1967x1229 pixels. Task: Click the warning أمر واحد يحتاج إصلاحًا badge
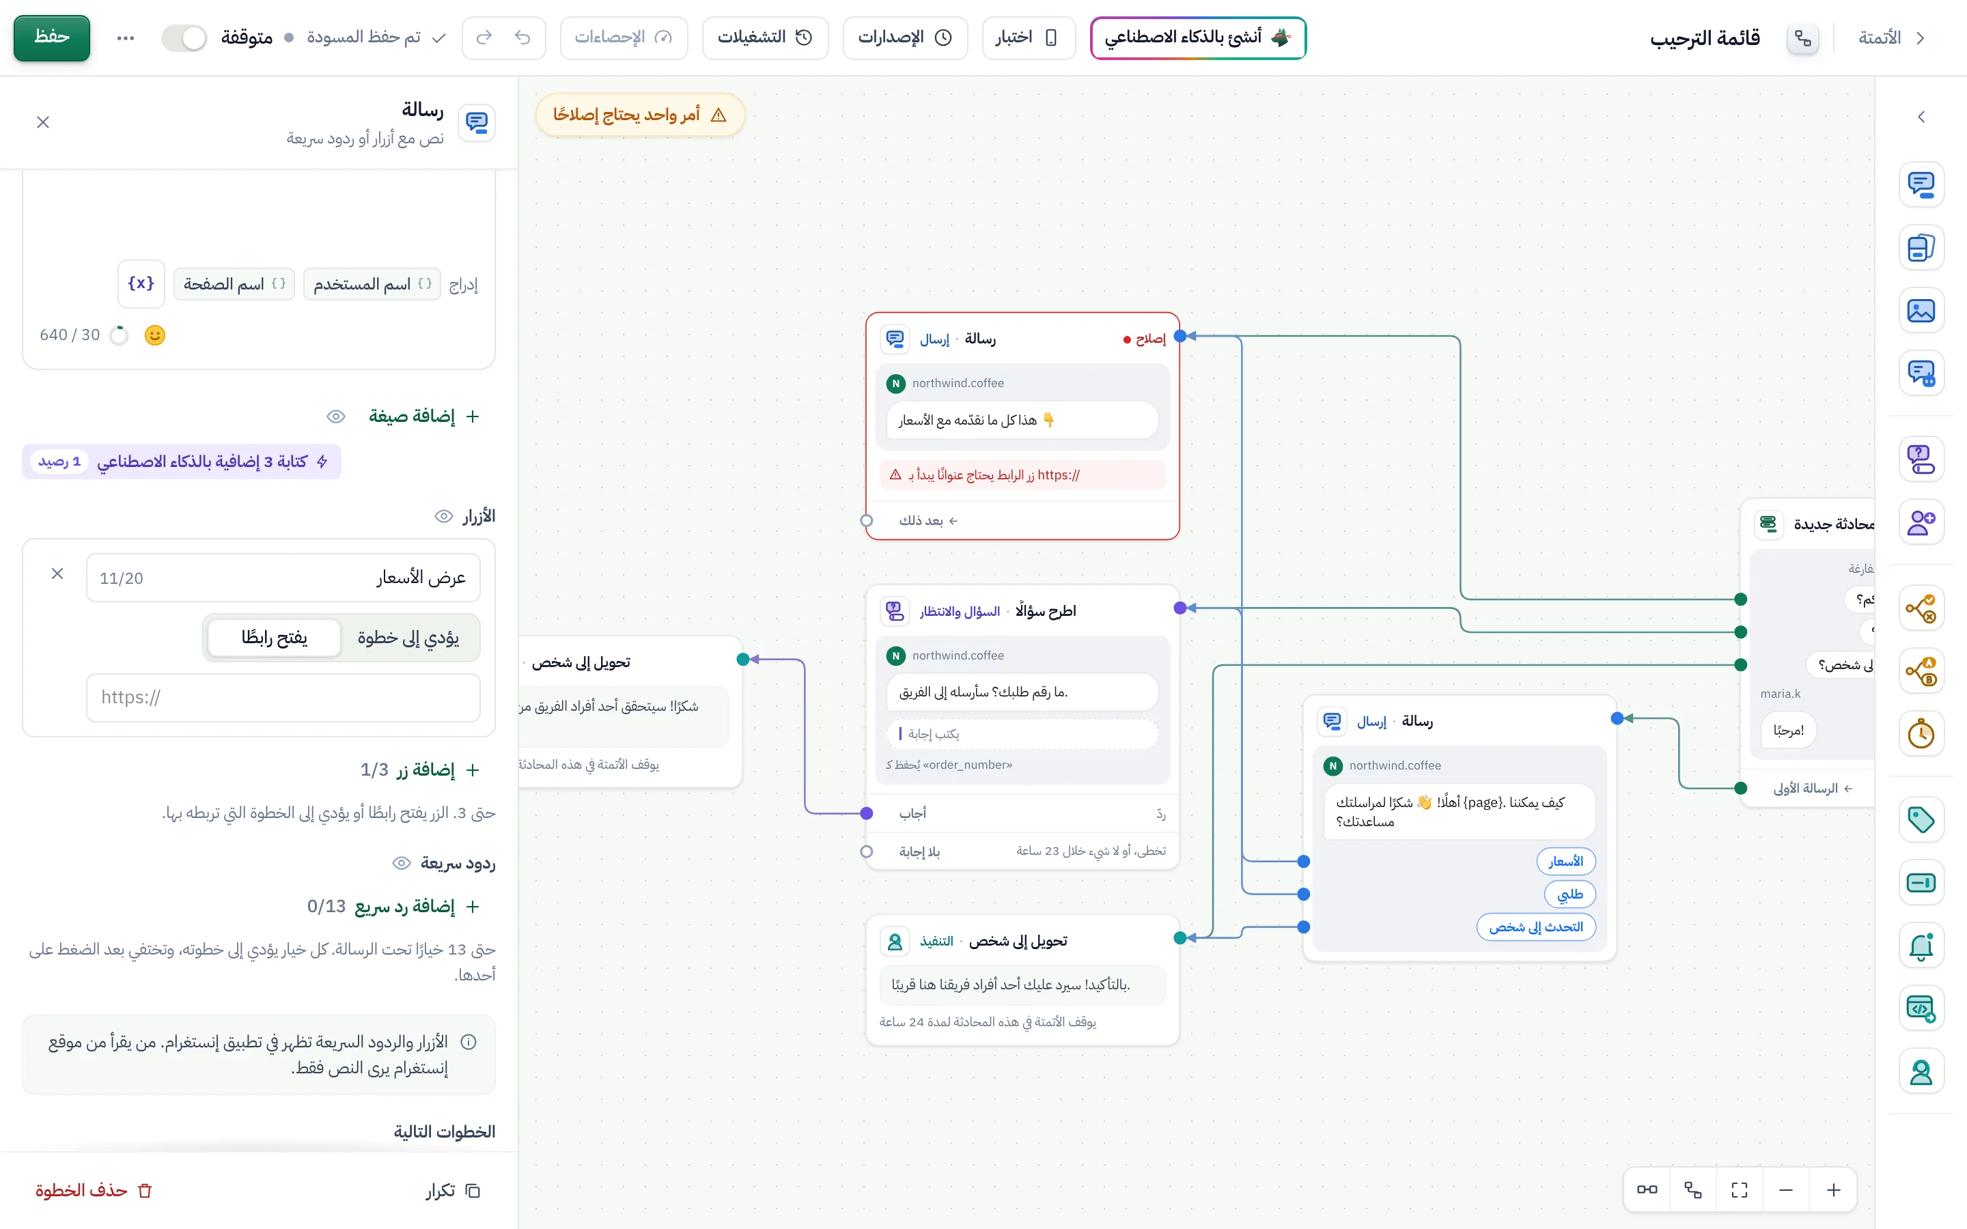coord(640,115)
